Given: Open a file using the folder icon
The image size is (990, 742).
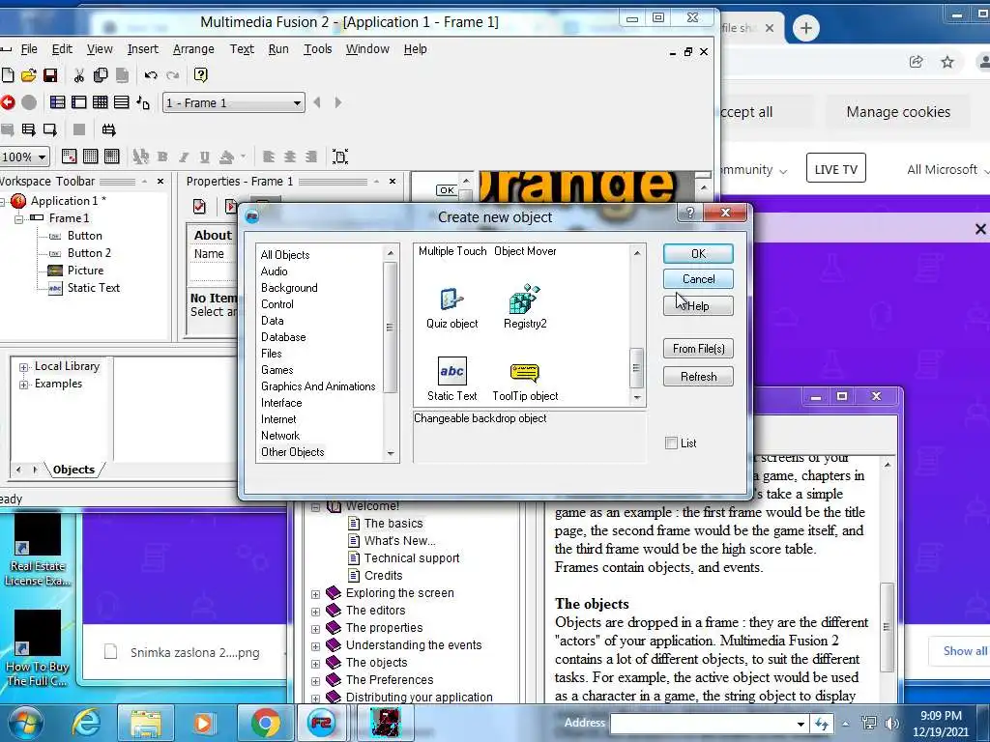Looking at the screenshot, I should 28,75.
